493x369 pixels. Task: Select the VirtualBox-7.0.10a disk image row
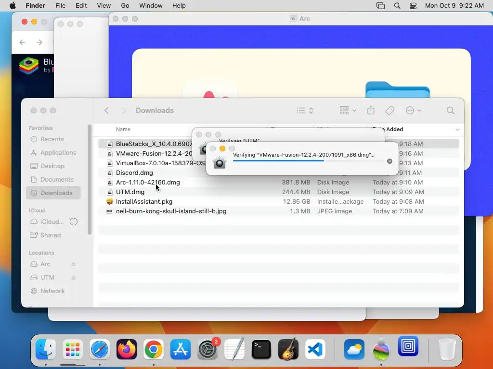pos(278,163)
